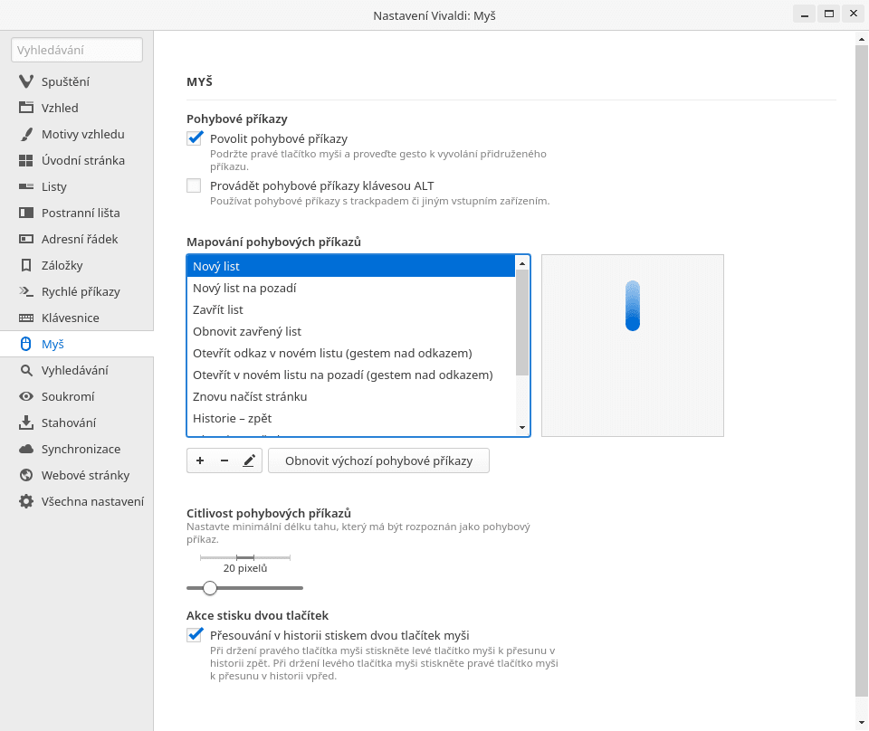Open Vzhled settings section
Viewport: 869px width, 731px height.
pos(76,108)
